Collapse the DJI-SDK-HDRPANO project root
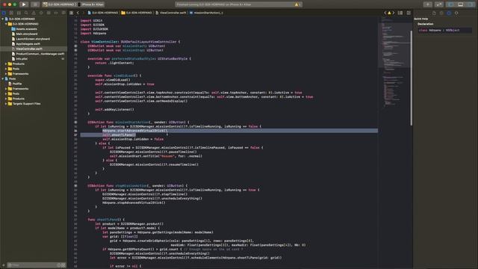This screenshot has height=269, width=478. pos(3,19)
